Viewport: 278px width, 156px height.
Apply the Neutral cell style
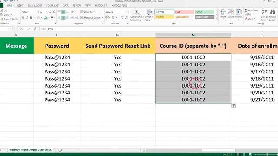(x=164, y=17)
